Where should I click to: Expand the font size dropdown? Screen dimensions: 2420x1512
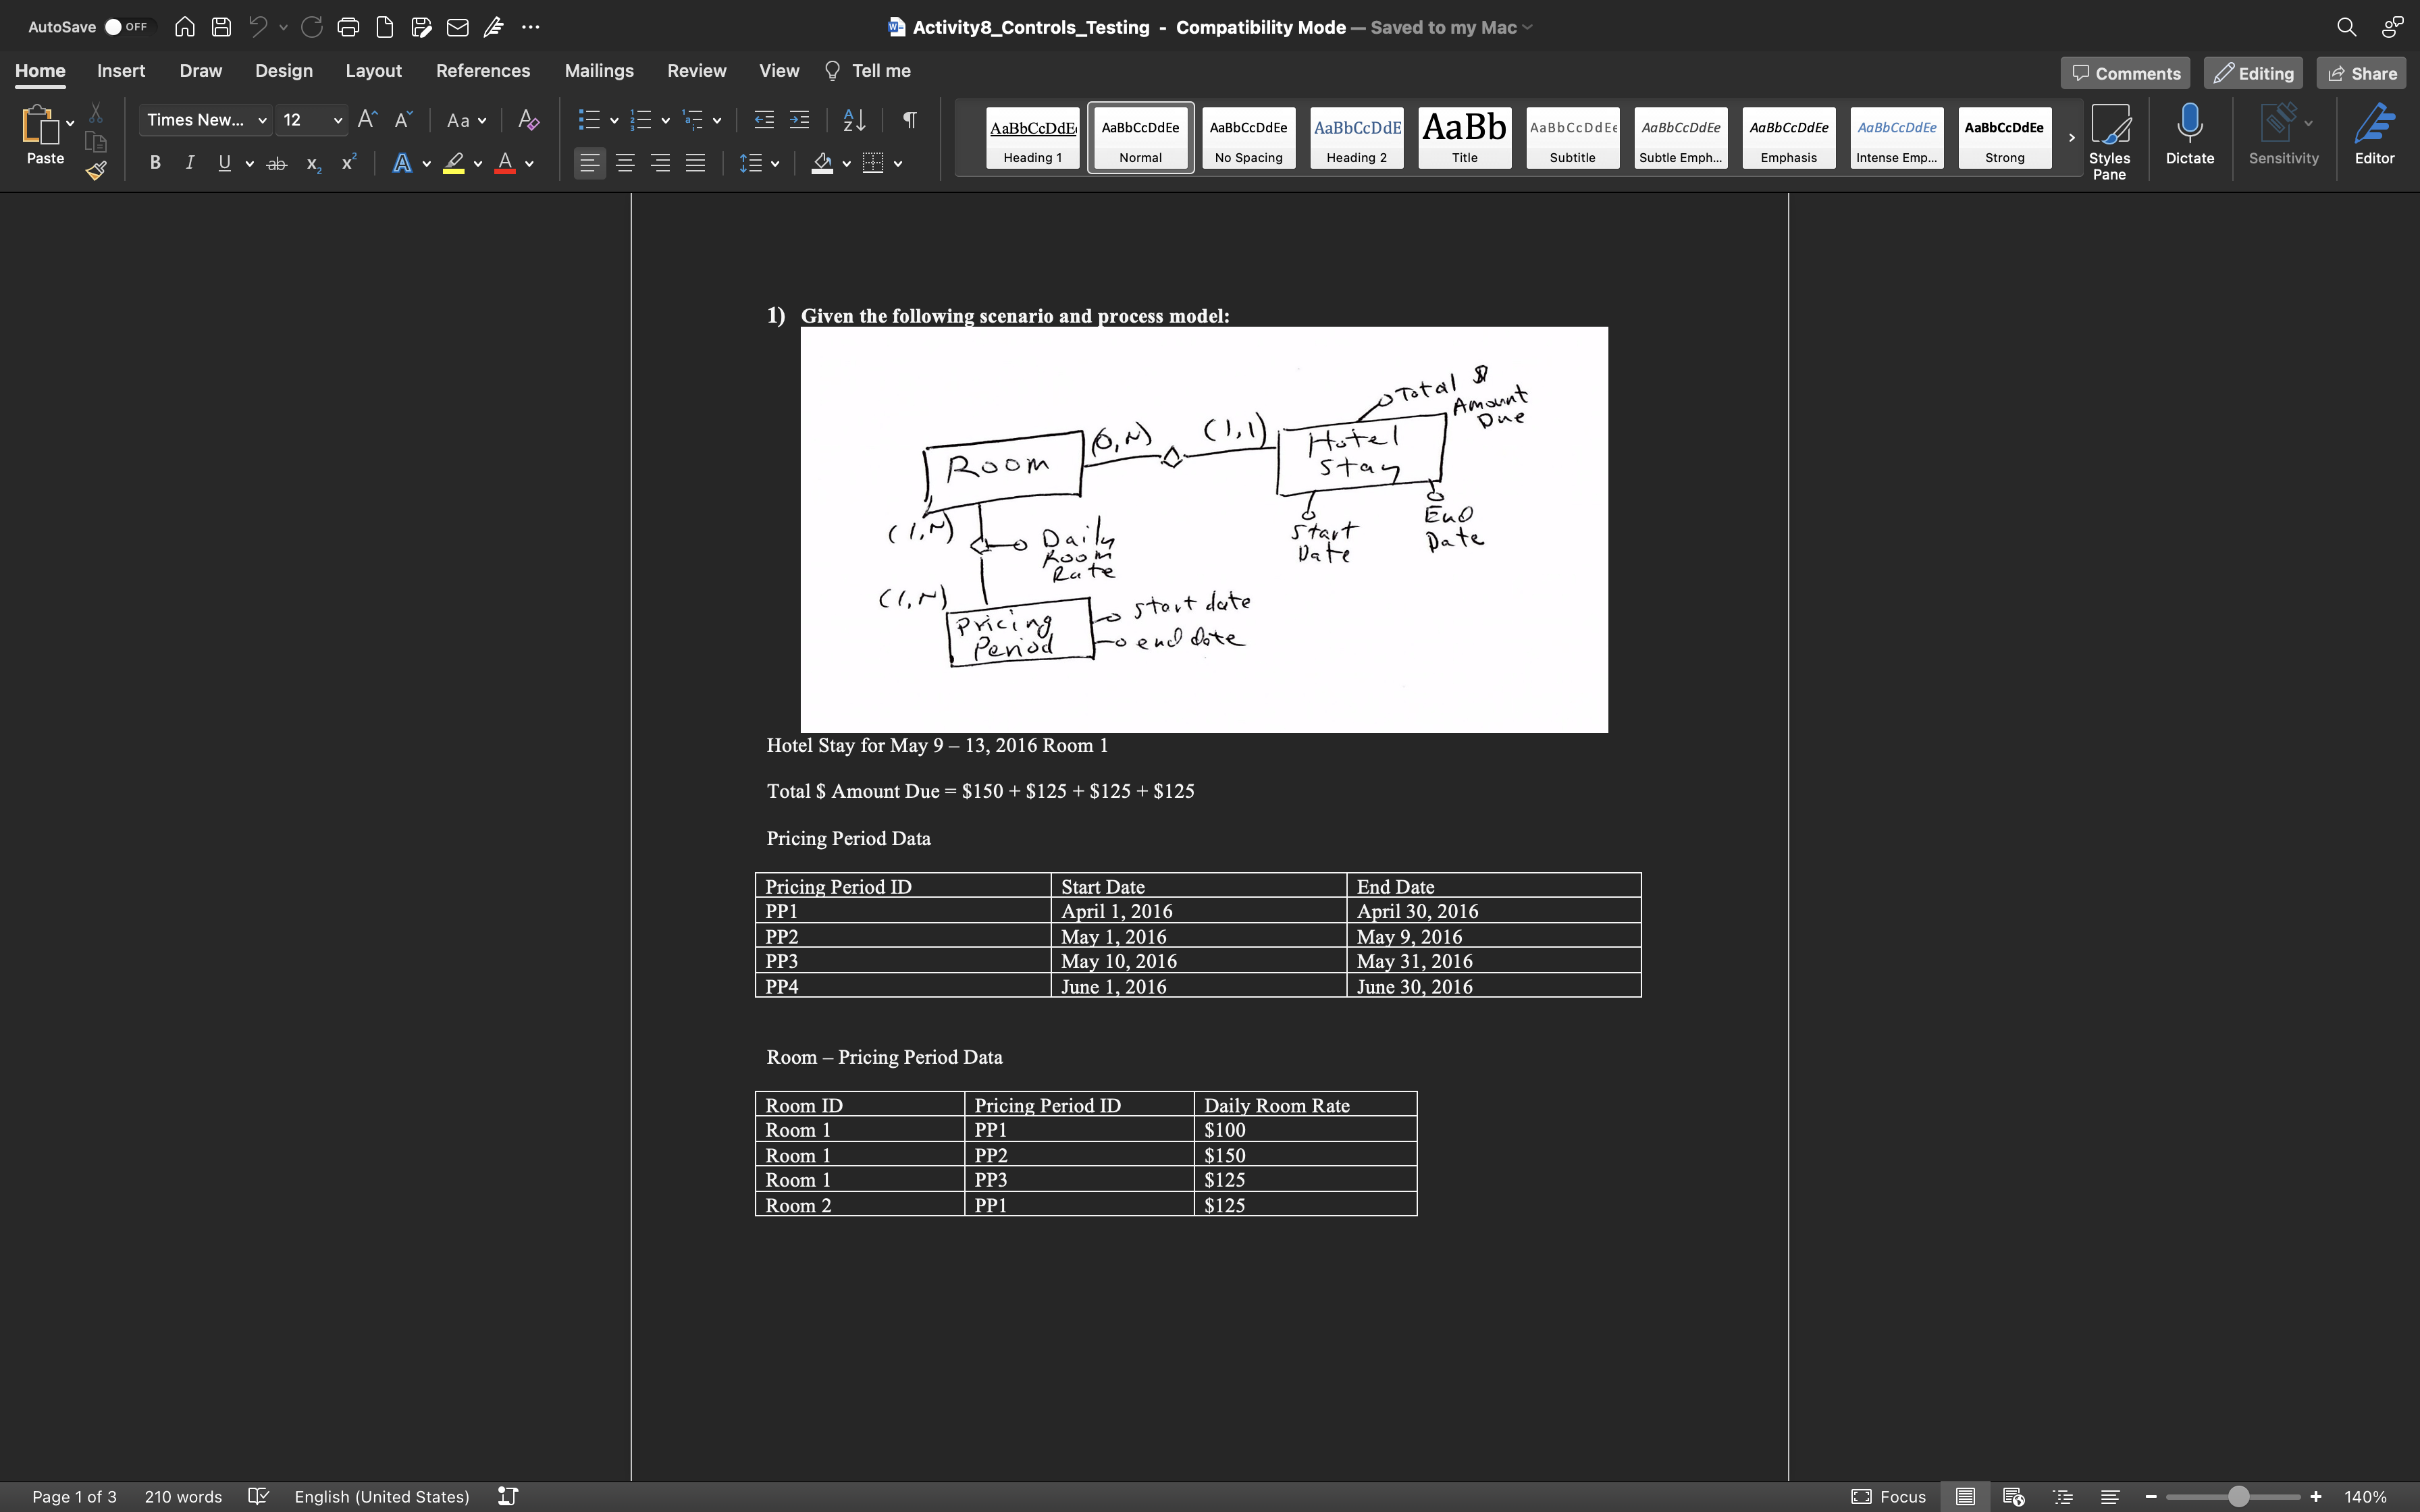click(x=338, y=120)
